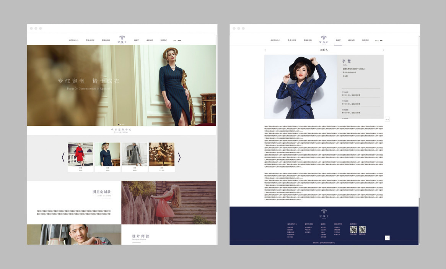
Task: Go to next section right of 创始人 title
Action: point(383,50)
